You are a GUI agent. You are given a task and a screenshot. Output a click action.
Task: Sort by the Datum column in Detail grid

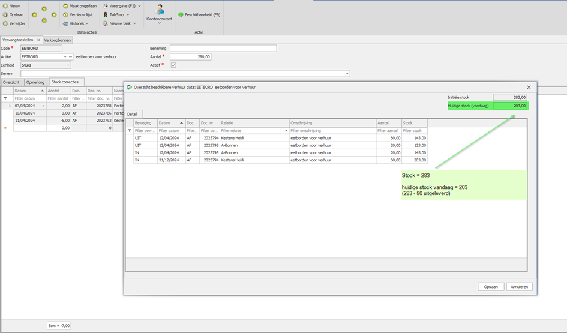pos(171,123)
